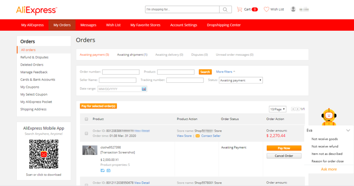Open My Favorite Stores nav item
Image resolution: width=354 pixels, height=186 pixels.
145,25
